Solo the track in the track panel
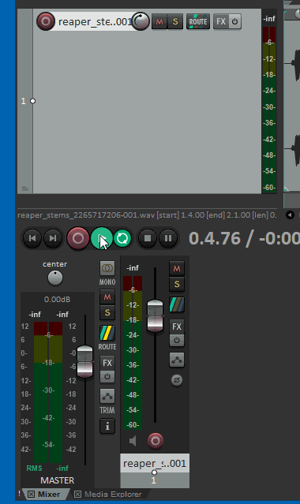The image size is (300, 504). pos(175,21)
